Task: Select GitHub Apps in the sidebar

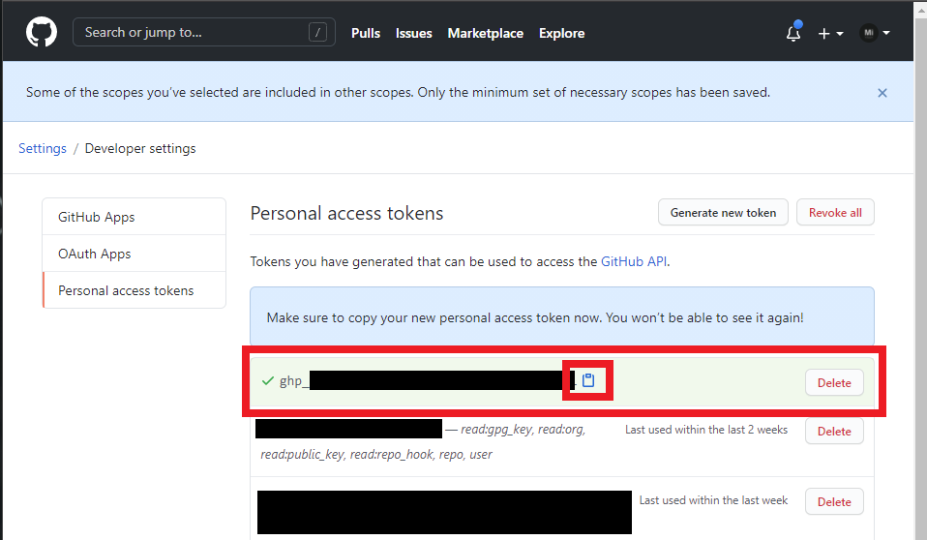Action: pos(97,217)
